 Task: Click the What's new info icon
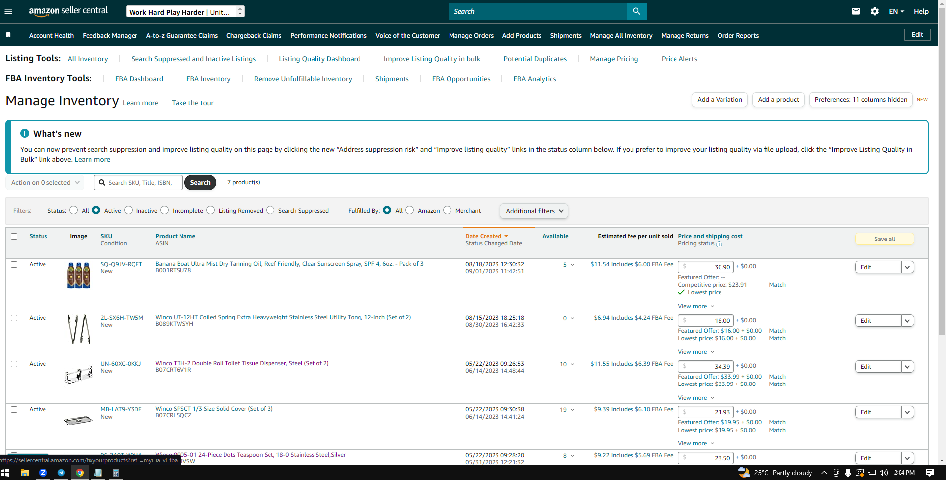coord(24,133)
